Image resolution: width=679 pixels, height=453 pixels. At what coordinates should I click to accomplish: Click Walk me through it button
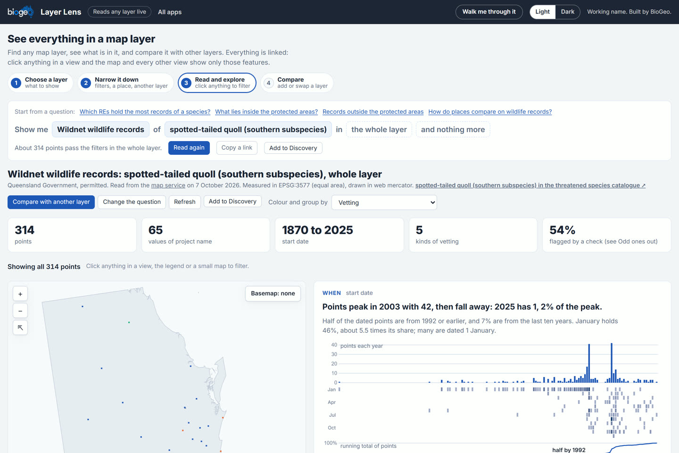(489, 12)
